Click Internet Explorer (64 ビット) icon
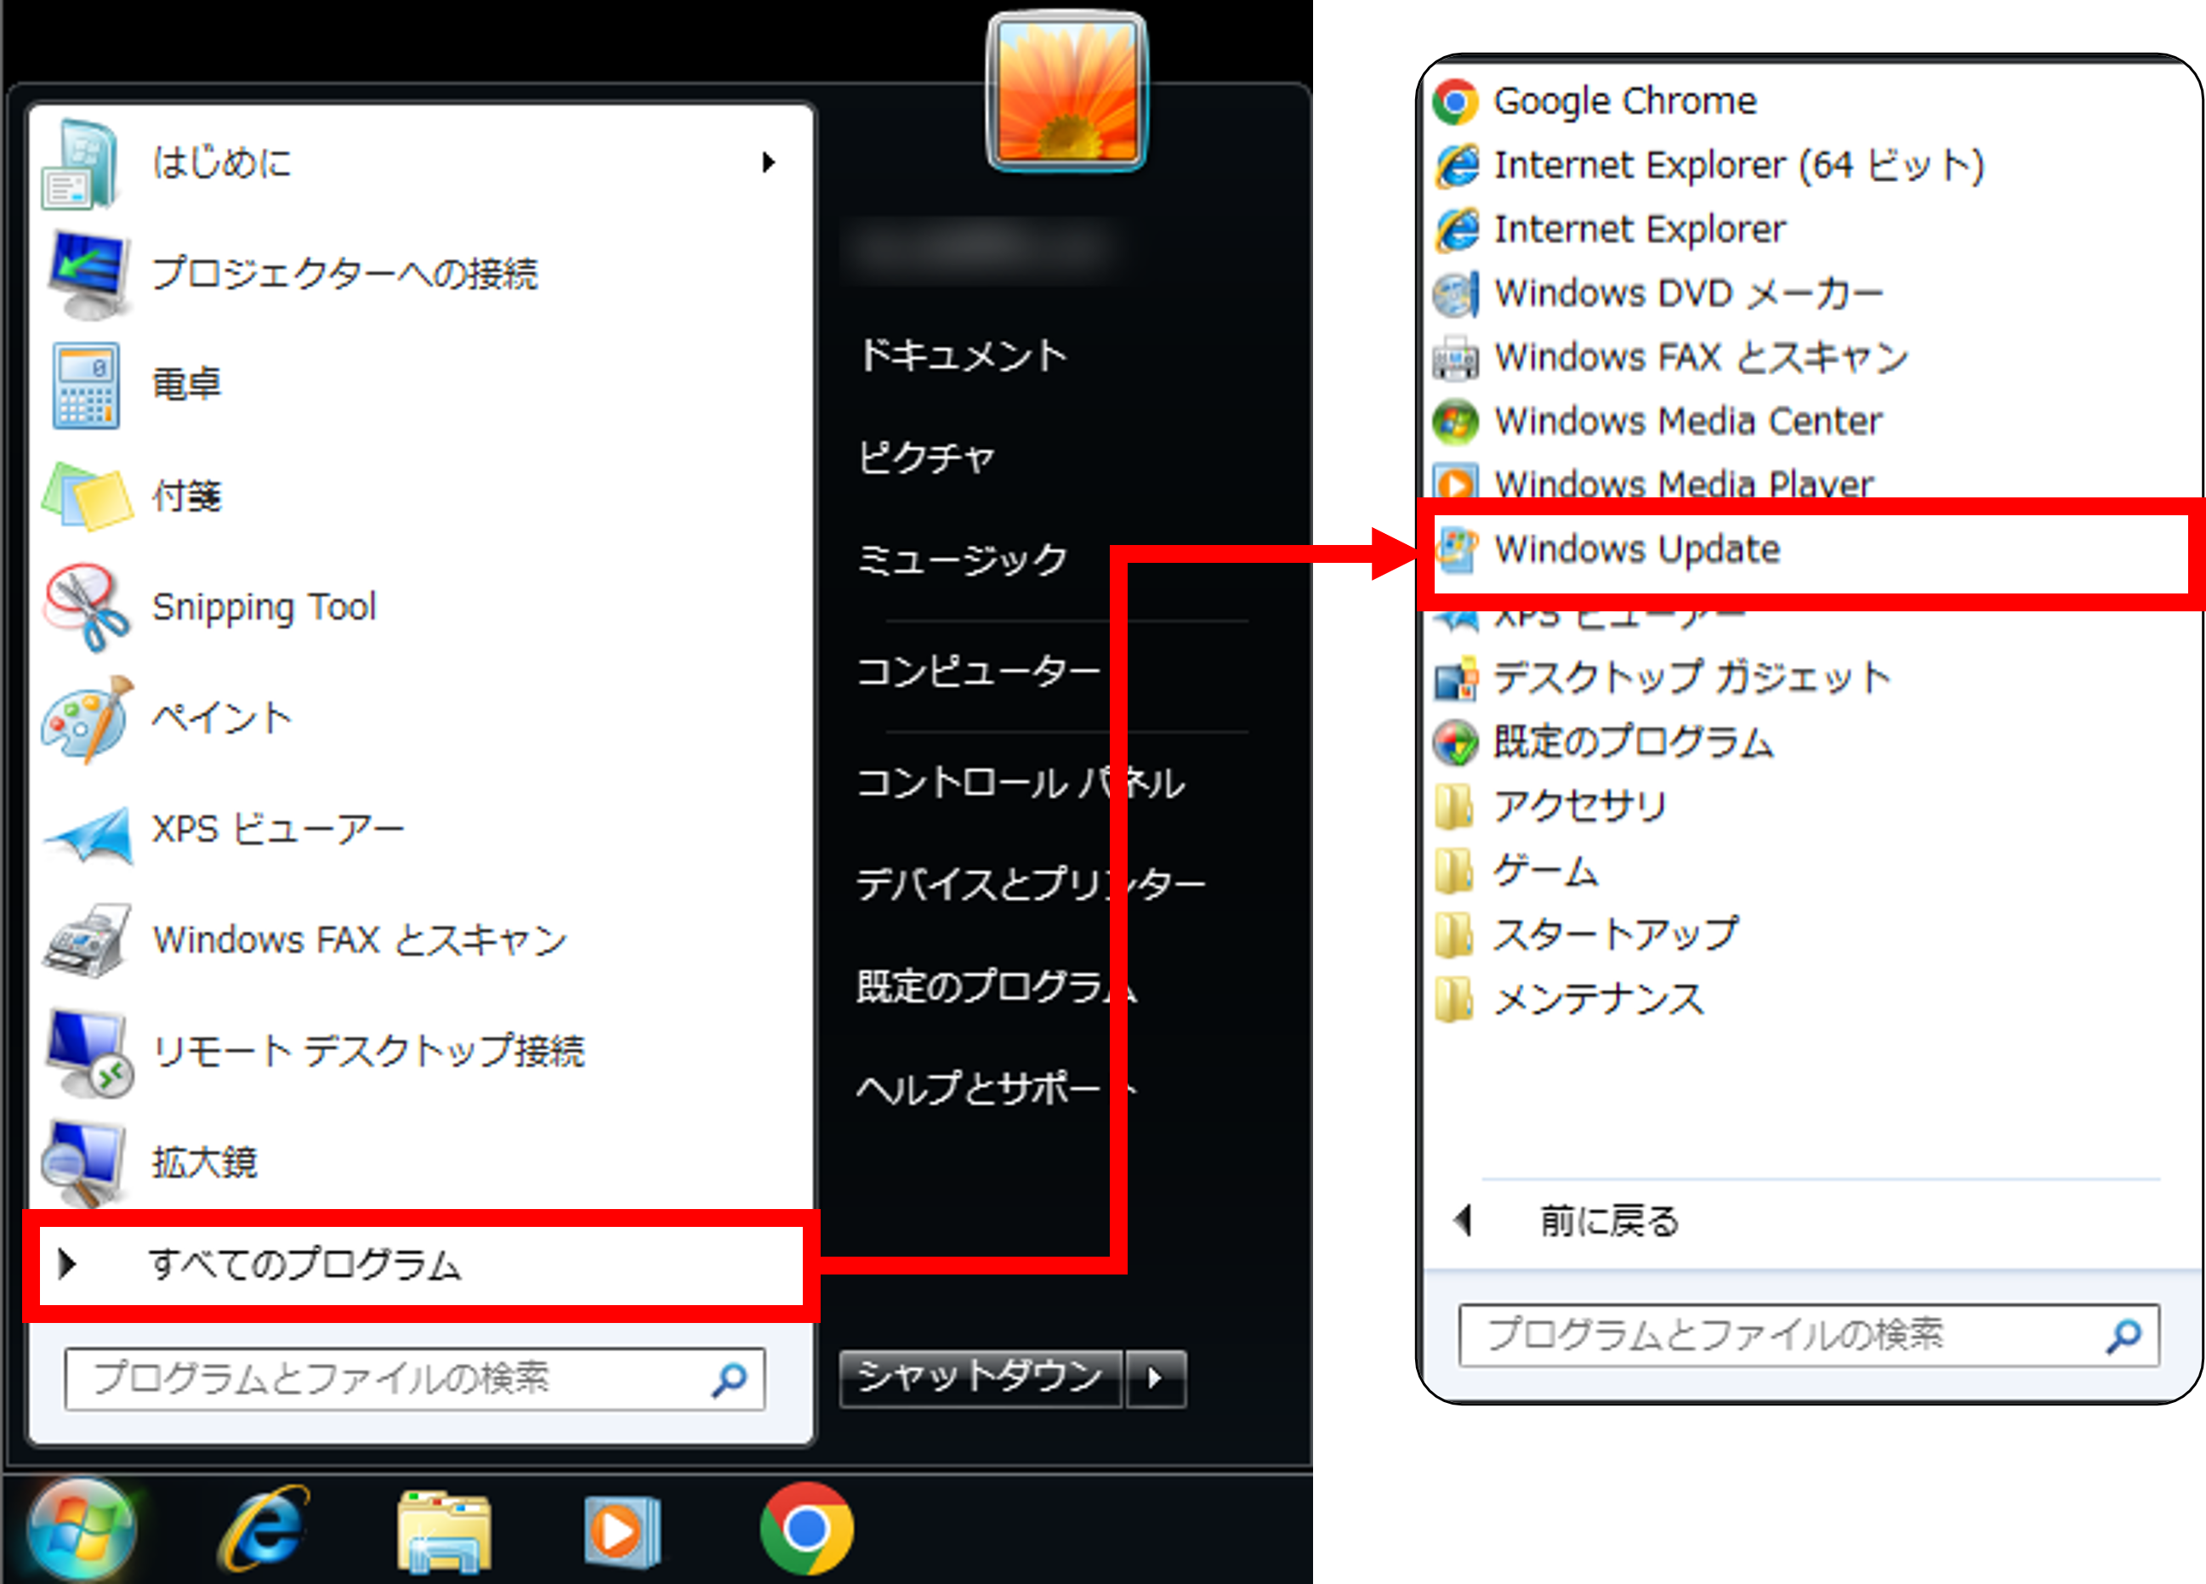Screen dimensions: 2206x1584 1457,165
